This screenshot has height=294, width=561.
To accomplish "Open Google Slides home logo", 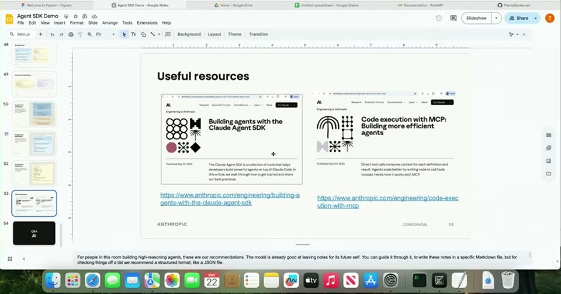I will [9, 19].
